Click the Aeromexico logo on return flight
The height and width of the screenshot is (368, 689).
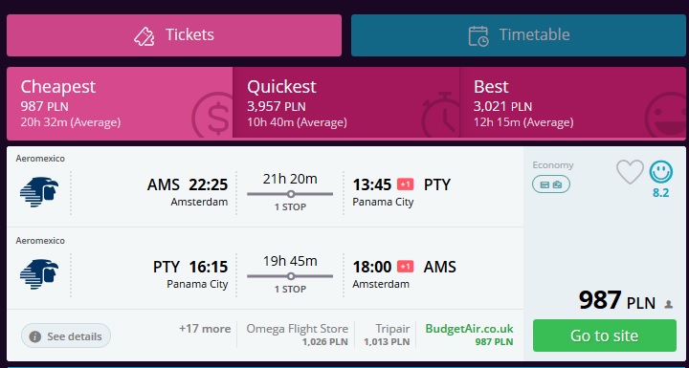tap(39, 274)
